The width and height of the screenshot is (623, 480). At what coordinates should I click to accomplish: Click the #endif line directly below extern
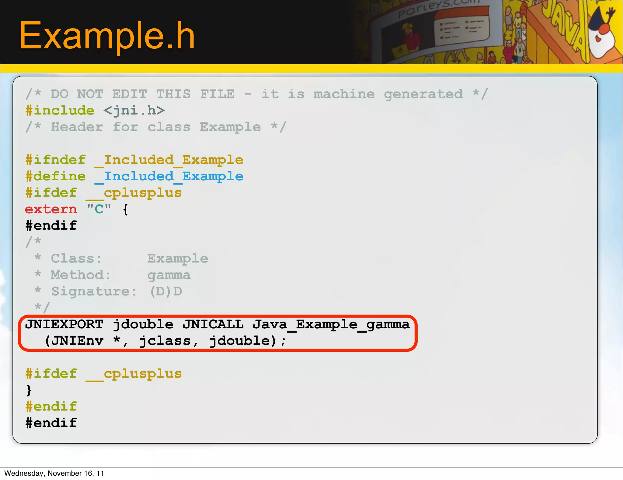51,225
